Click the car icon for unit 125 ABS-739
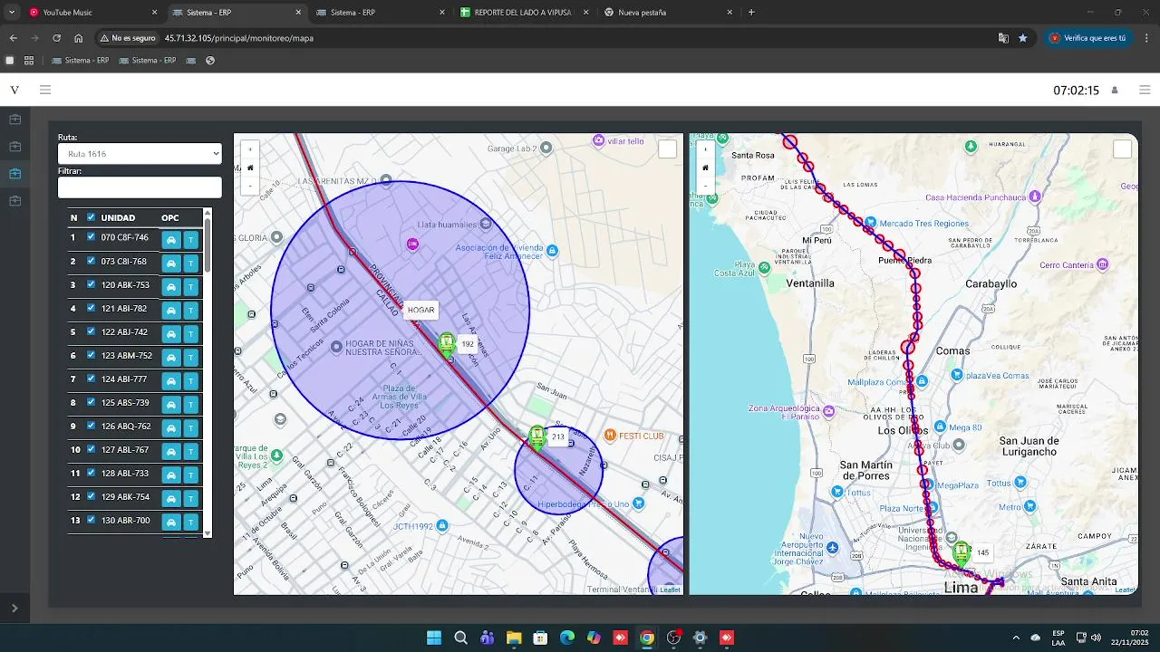1160x652 pixels. pyautogui.click(x=171, y=405)
